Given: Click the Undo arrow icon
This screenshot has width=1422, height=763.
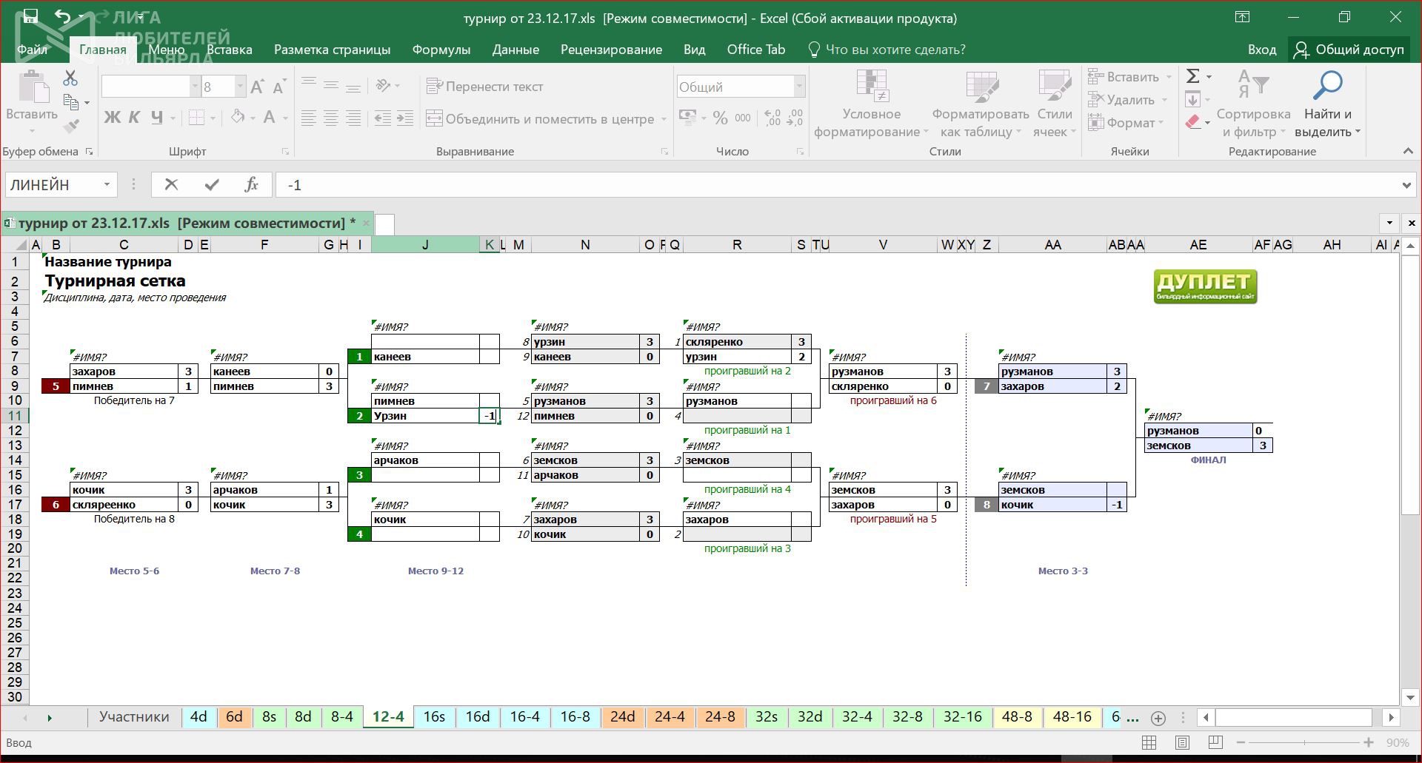Looking at the screenshot, I should (63, 16).
